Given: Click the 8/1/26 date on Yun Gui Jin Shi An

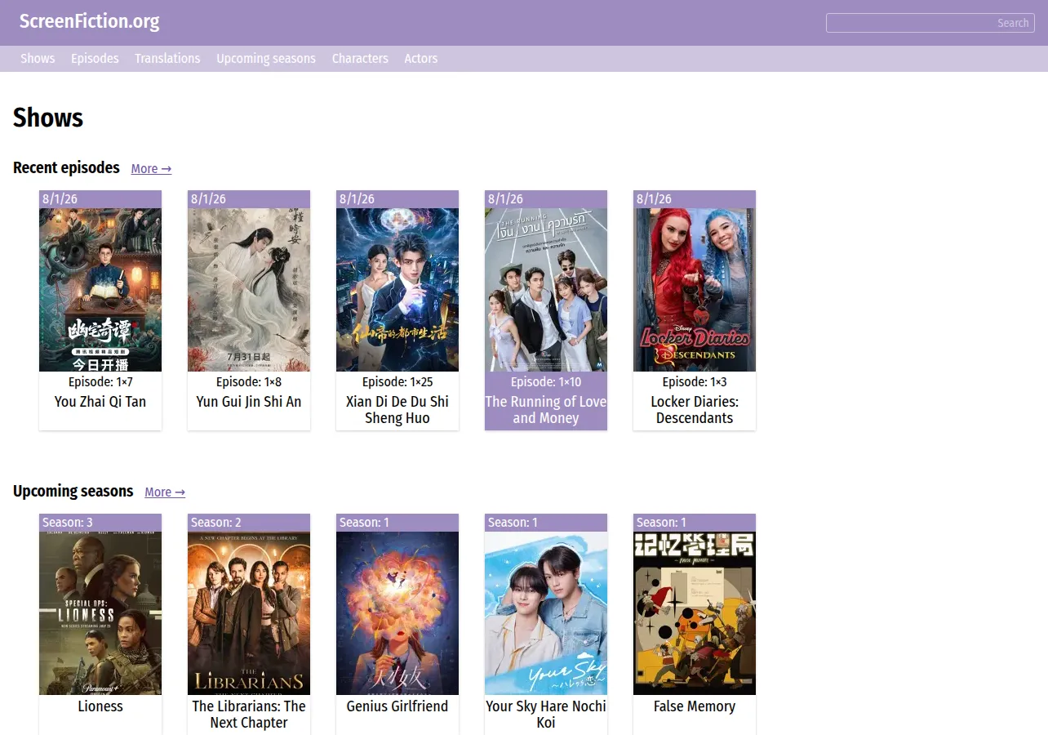Looking at the screenshot, I should (x=209, y=199).
